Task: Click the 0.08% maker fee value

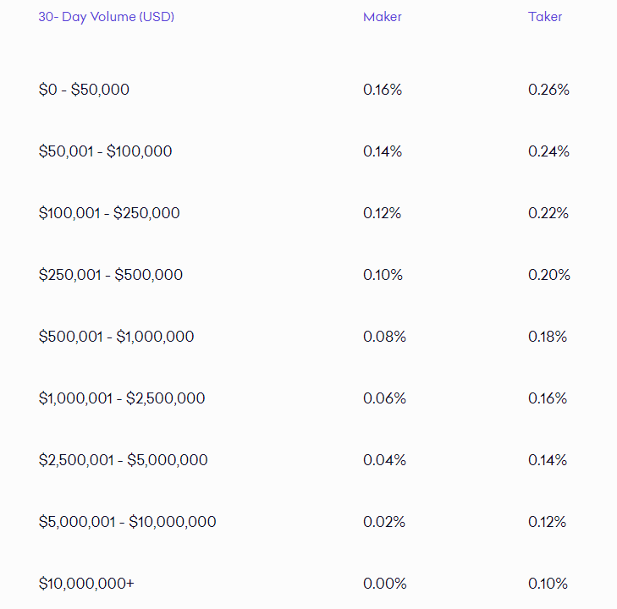Action: click(x=384, y=337)
